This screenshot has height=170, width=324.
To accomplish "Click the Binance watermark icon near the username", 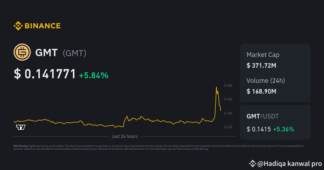I will tap(252, 164).
